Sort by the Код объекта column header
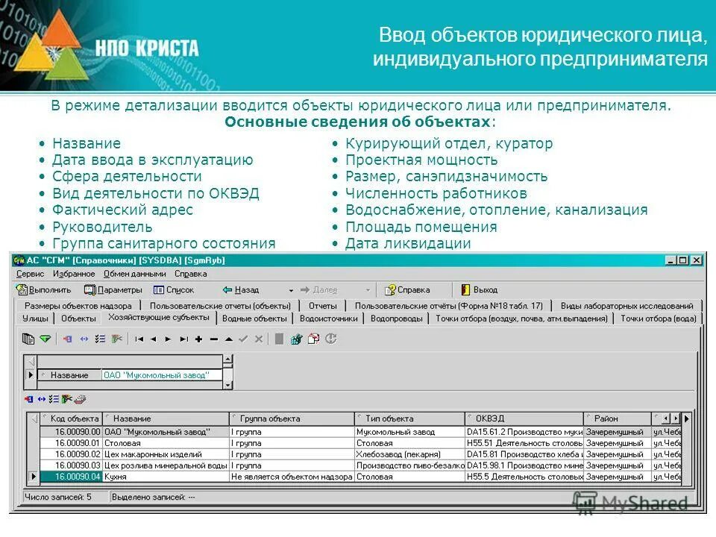The image size is (716, 537). pyautogui.click(x=72, y=418)
